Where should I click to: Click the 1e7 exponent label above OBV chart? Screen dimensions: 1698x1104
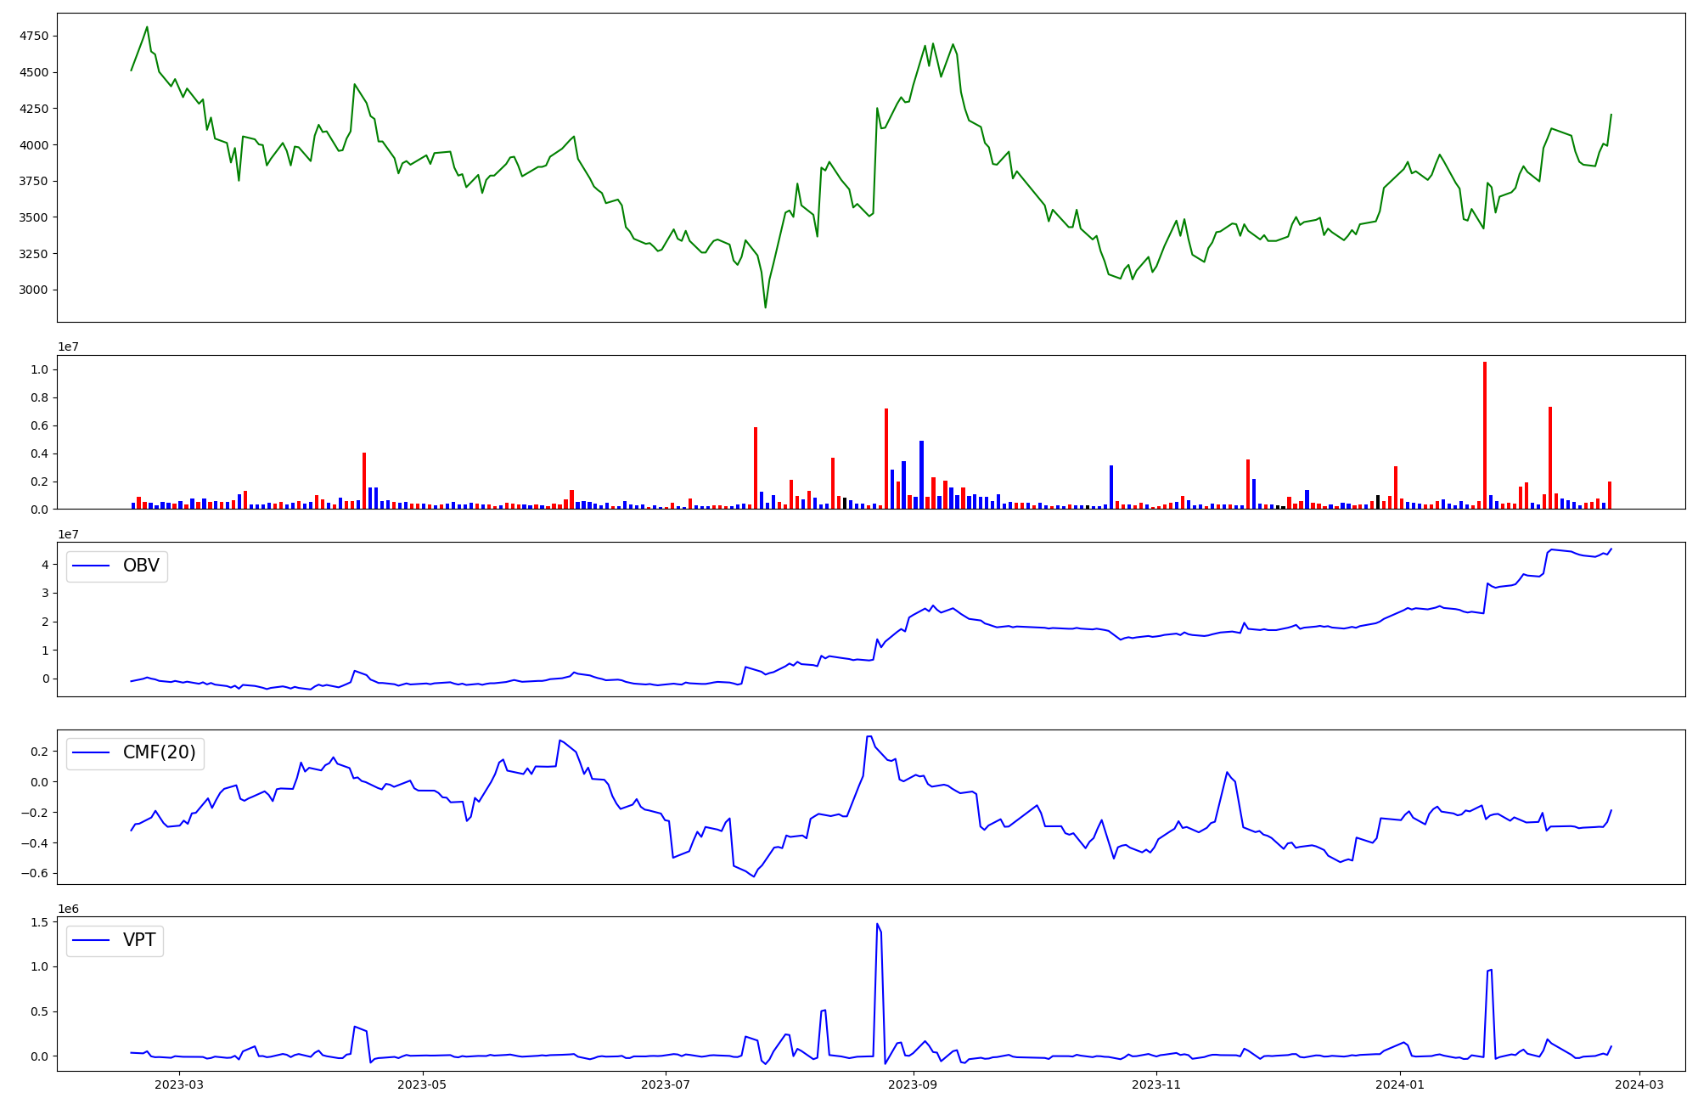click(69, 534)
